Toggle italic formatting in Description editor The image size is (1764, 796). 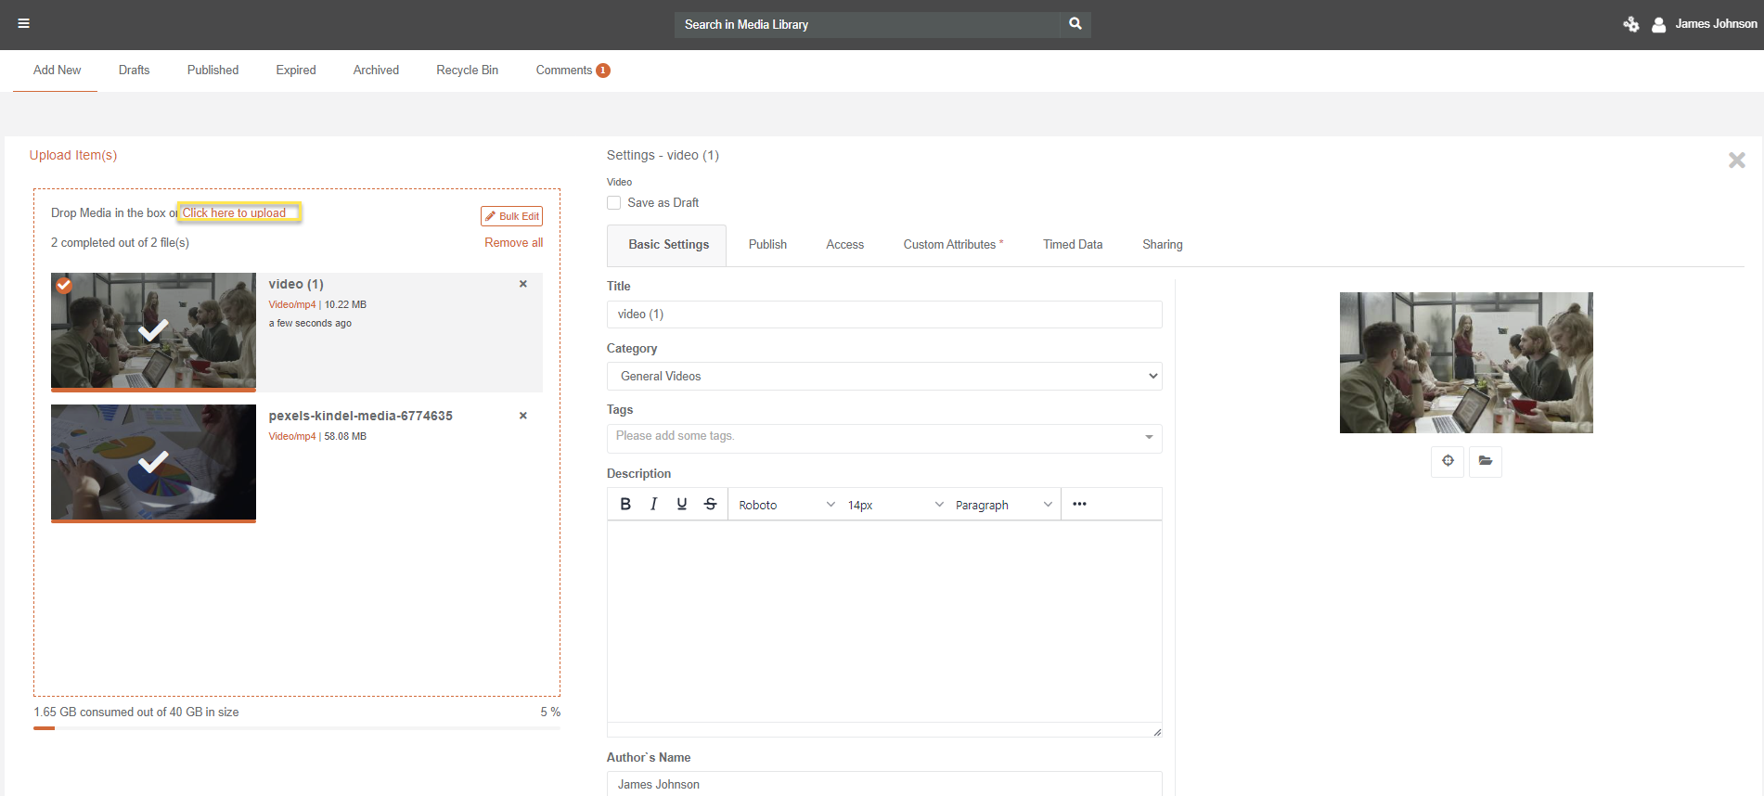(653, 504)
